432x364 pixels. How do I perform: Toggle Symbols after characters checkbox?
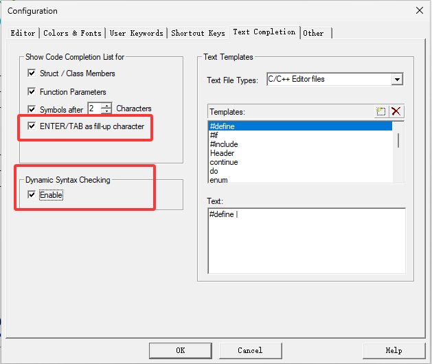tap(32, 109)
